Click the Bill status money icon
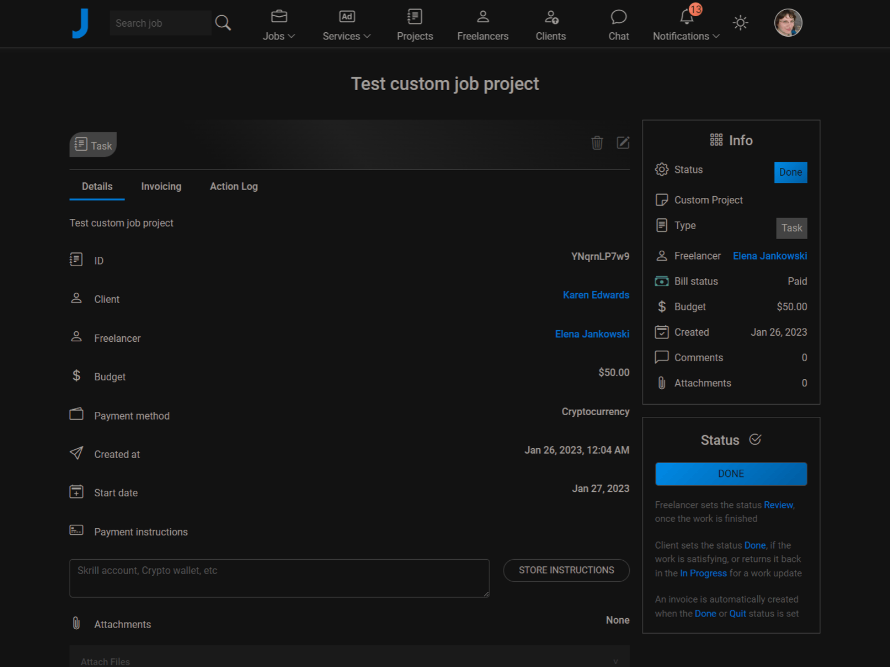 (661, 281)
